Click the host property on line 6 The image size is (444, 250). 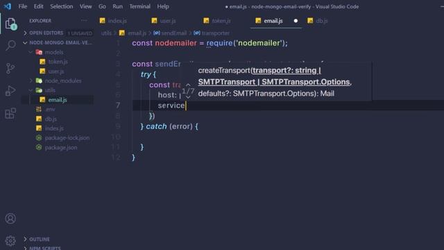[x=166, y=95]
